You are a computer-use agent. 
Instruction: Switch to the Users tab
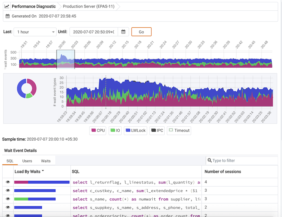(x=27, y=161)
